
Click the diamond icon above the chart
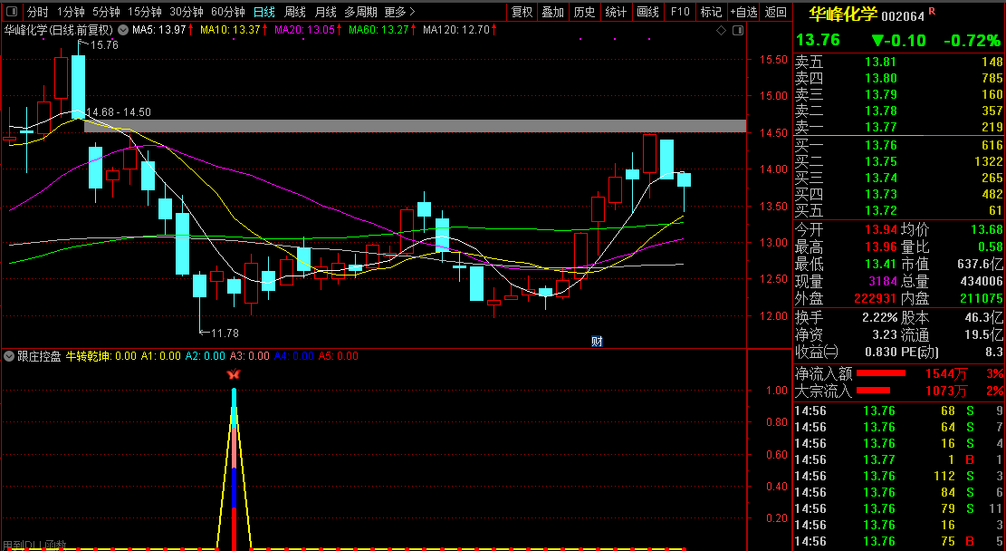pyautogui.click(x=721, y=30)
